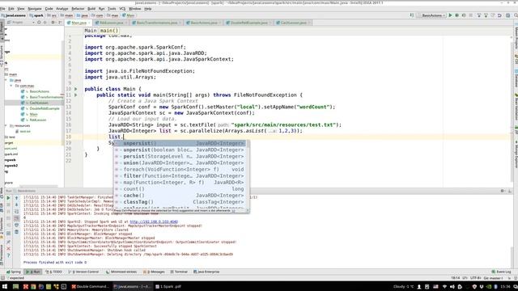The height and width of the screenshot is (291, 518).
Task: Open the 1.Spark .pdf taskbar item
Action: click(168, 286)
